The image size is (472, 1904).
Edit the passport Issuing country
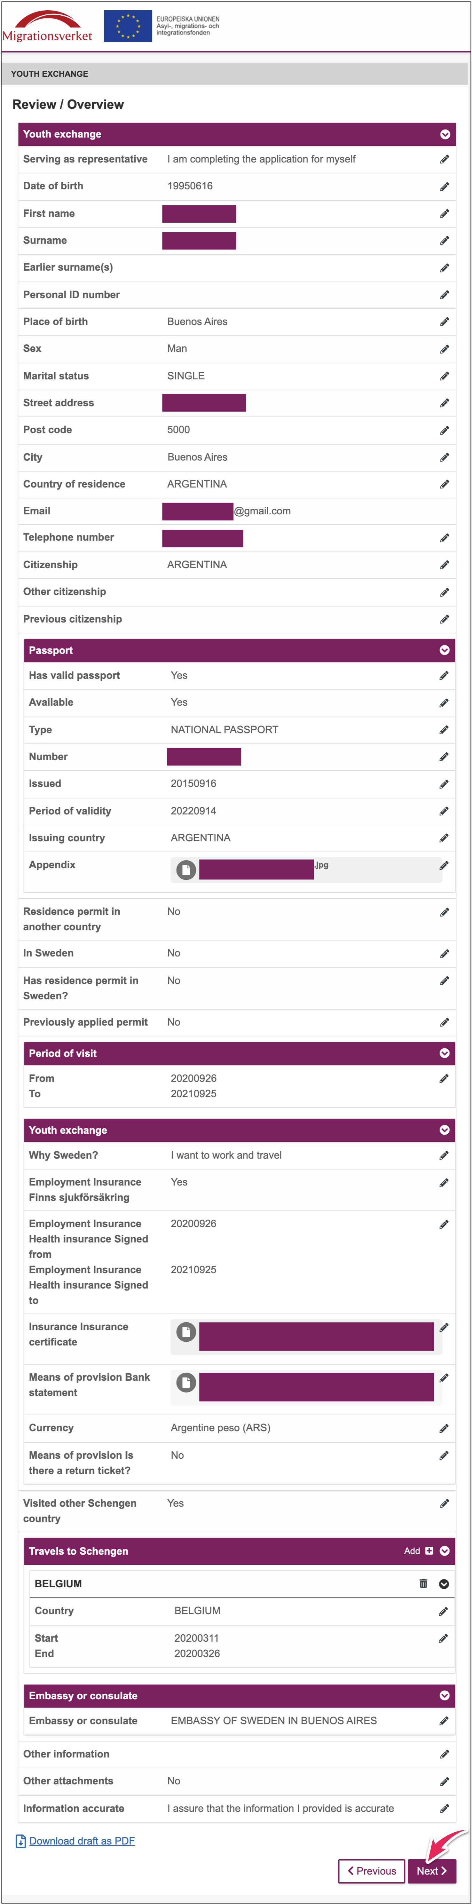pos(444,838)
